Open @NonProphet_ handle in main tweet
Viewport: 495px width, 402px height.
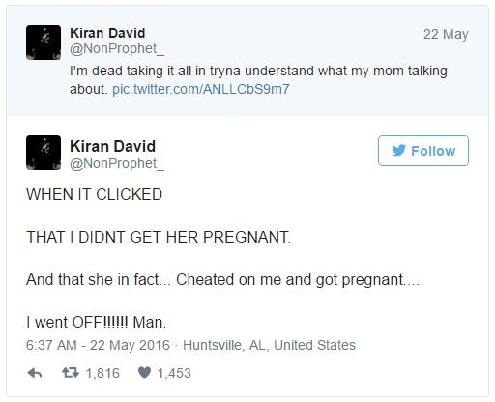click(117, 163)
